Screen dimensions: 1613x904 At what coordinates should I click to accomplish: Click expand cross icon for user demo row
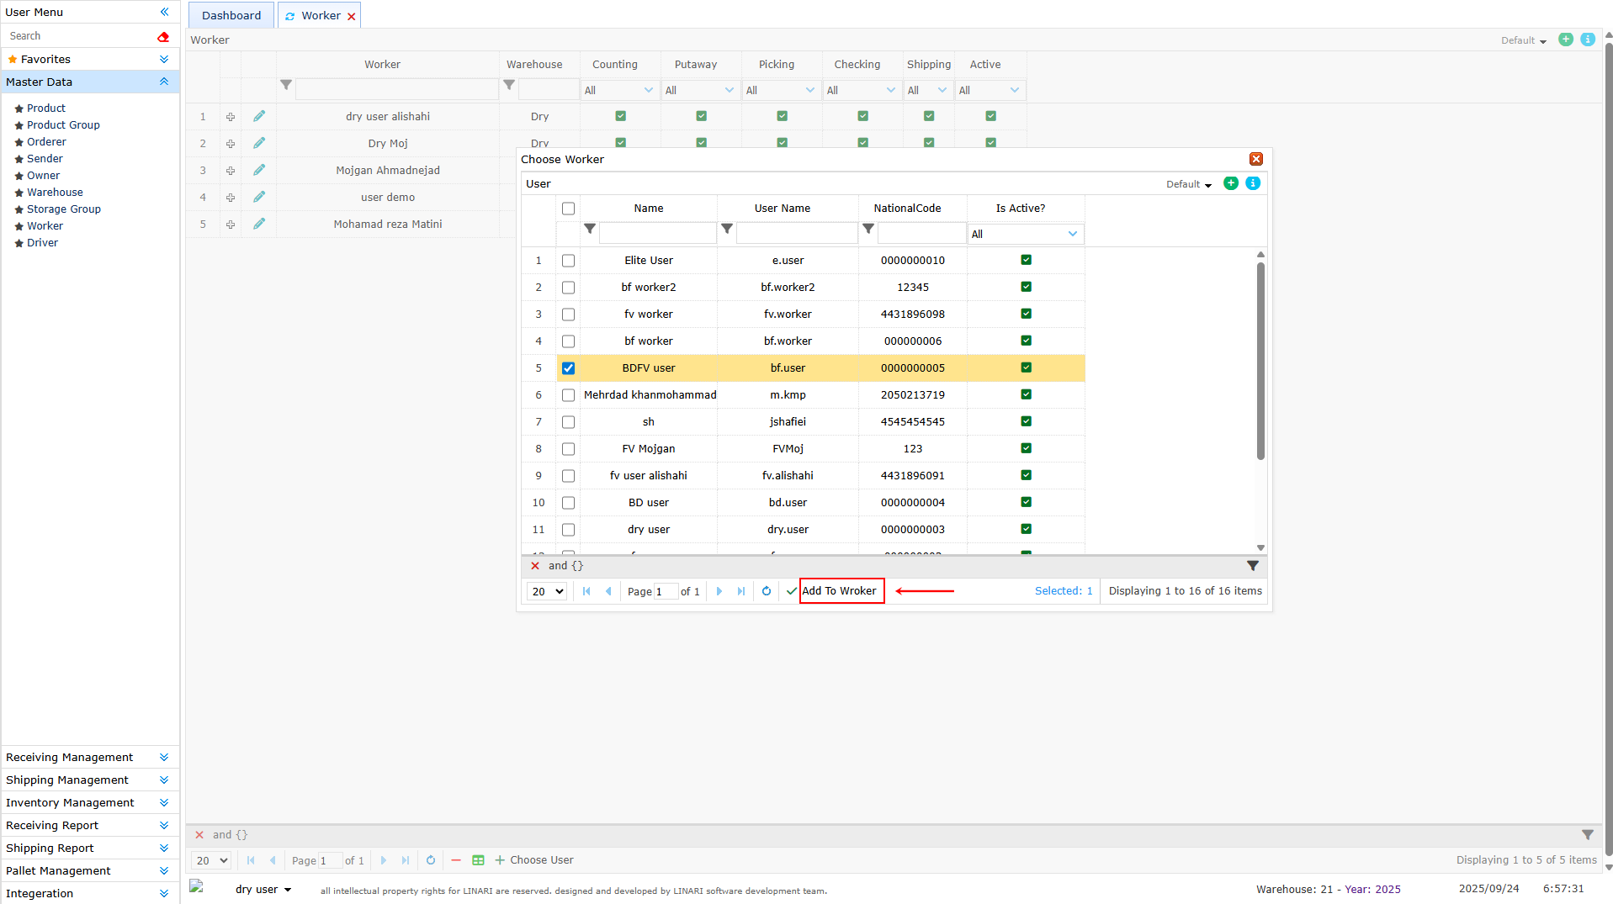point(230,198)
